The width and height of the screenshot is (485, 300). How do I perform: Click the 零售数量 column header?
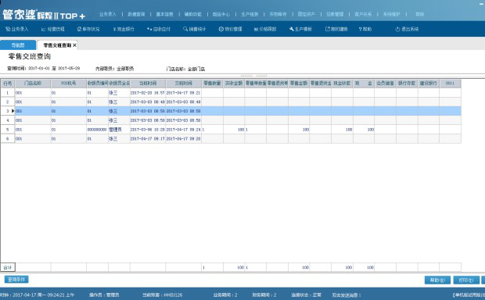point(212,84)
